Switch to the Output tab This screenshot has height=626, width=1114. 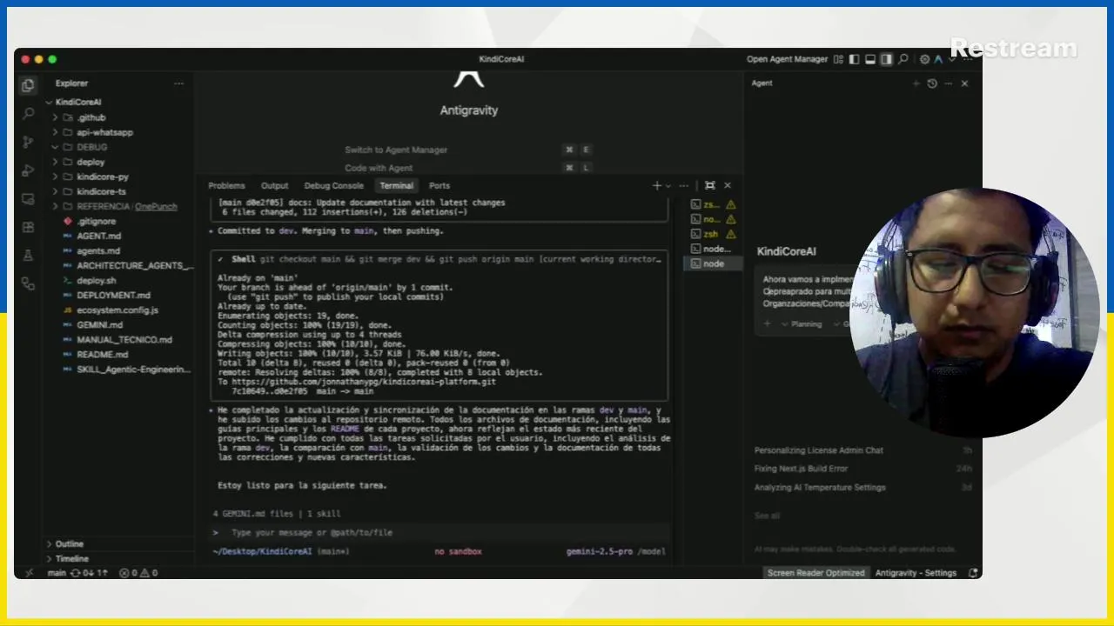coord(274,185)
